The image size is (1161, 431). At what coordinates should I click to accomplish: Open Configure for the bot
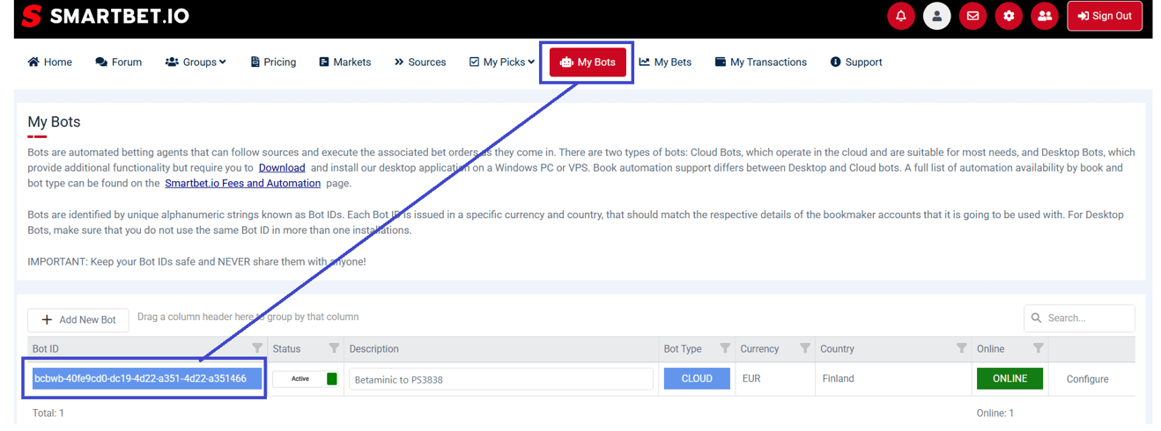coord(1087,379)
